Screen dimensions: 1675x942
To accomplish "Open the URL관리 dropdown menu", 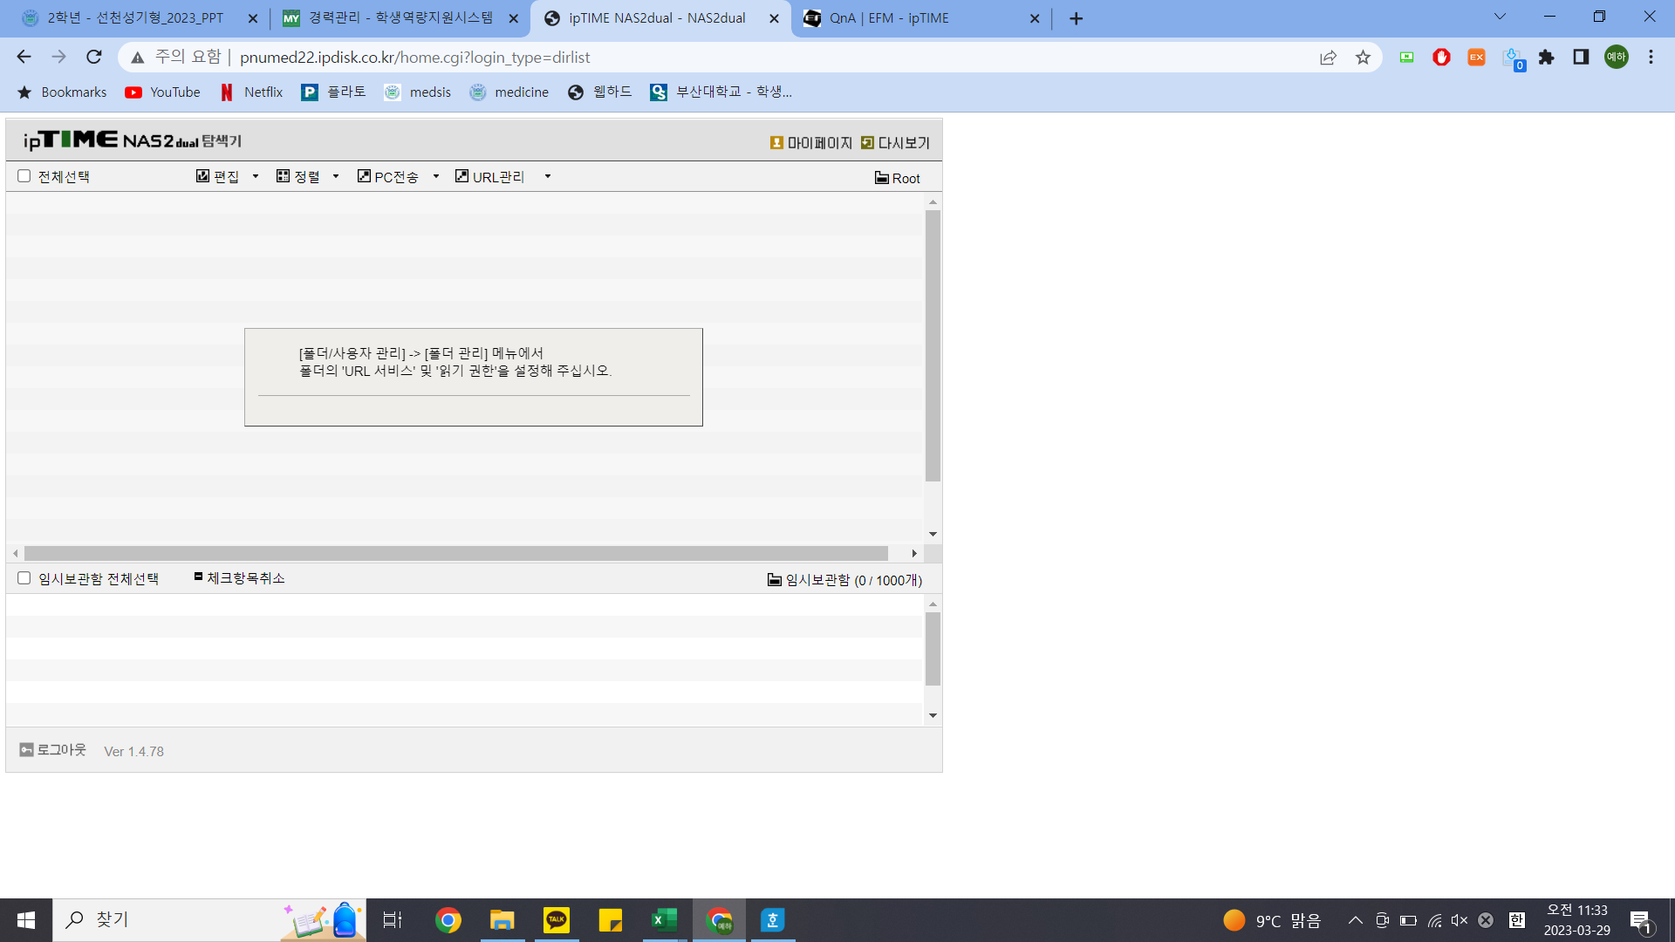I will point(548,177).
